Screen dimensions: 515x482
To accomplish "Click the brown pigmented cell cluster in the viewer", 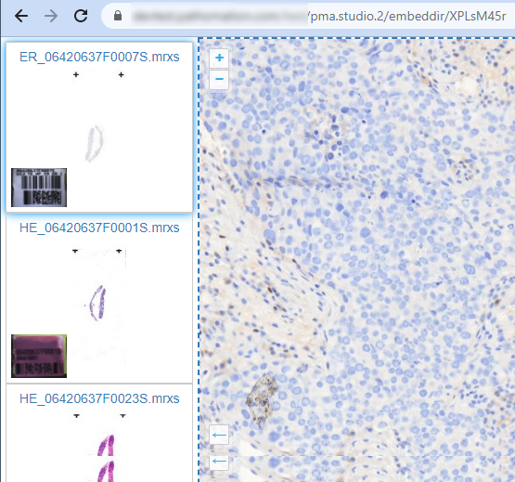I will pos(261,399).
